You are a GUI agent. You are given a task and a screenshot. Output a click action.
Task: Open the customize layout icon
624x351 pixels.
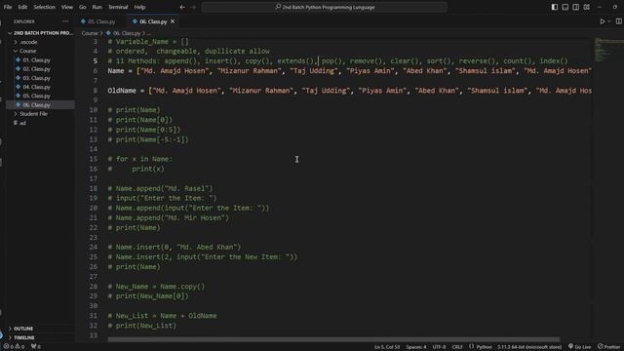click(x=587, y=7)
